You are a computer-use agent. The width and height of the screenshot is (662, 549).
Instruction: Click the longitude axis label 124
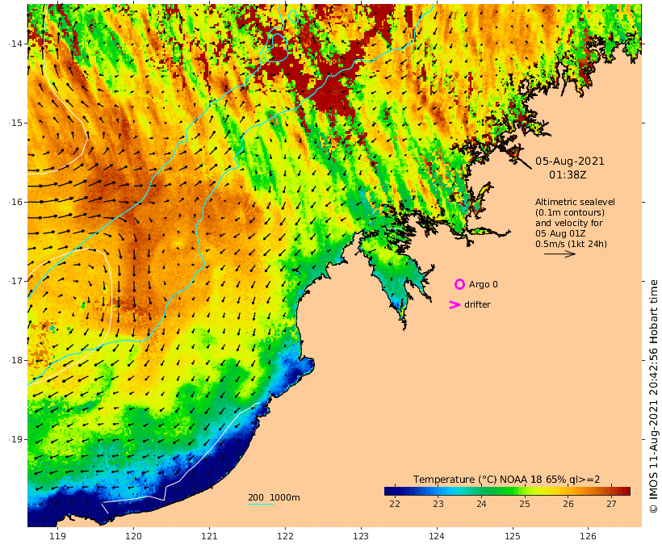click(437, 536)
